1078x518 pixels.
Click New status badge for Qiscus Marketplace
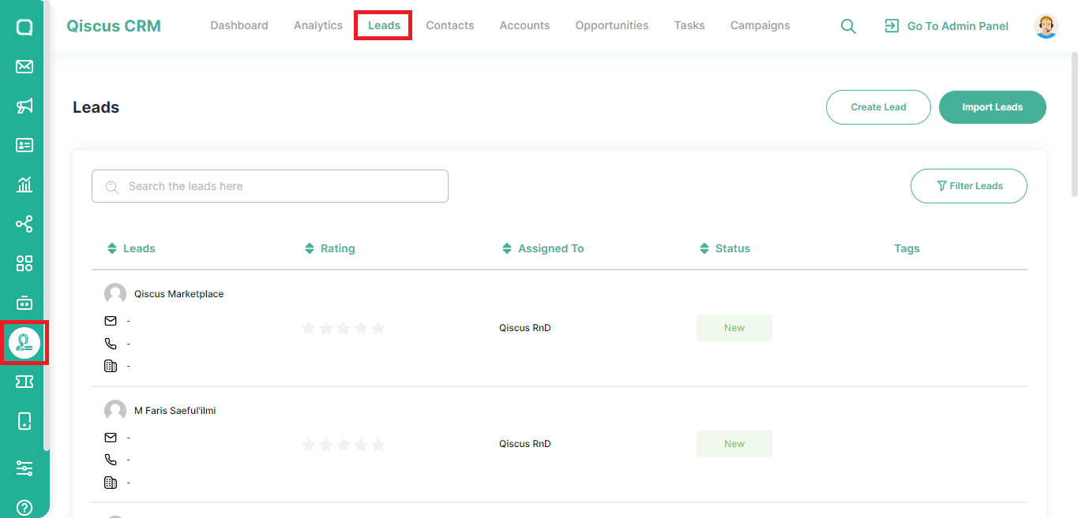(x=734, y=328)
